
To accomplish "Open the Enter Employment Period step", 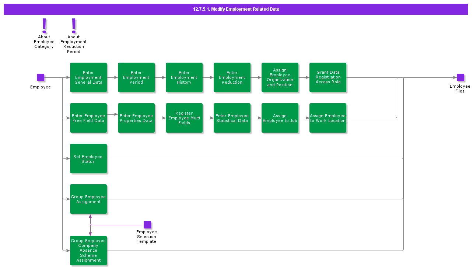I will [136, 77].
